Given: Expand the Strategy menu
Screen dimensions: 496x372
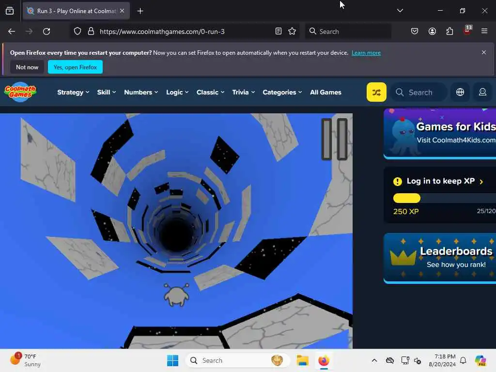Looking at the screenshot, I should 73,93.
